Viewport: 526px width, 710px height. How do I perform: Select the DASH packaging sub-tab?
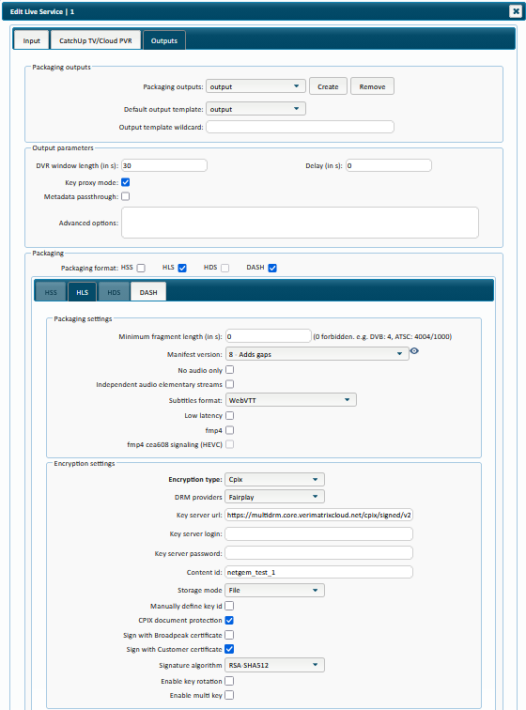[x=148, y=292]
